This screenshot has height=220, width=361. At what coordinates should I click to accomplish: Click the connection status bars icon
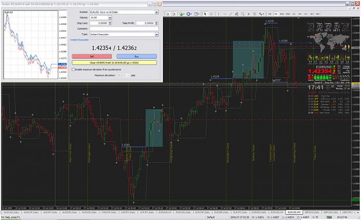point(329,217)
